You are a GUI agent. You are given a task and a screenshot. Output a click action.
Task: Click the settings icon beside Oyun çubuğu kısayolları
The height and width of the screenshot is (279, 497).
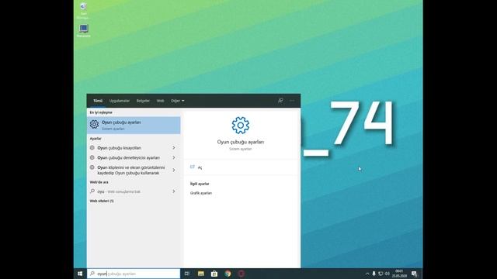(92, 148)
